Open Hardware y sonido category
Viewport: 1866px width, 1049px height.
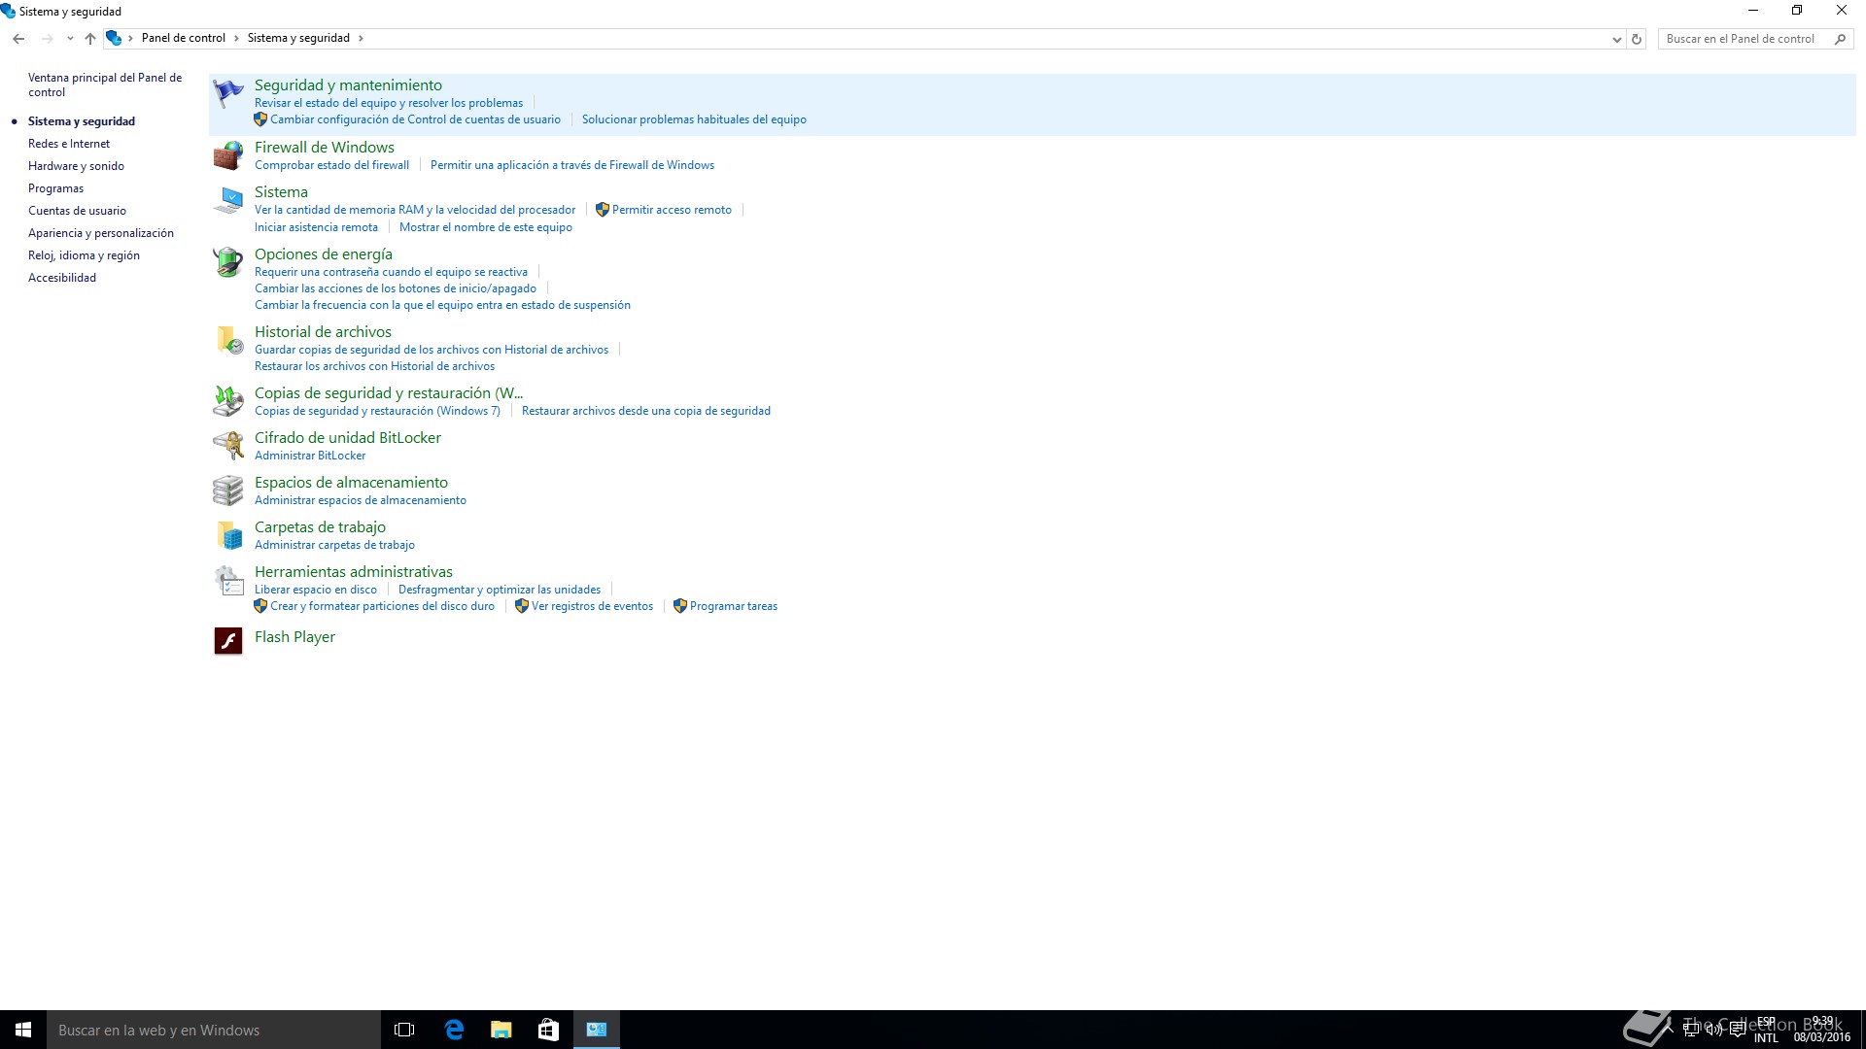point(76,166)
